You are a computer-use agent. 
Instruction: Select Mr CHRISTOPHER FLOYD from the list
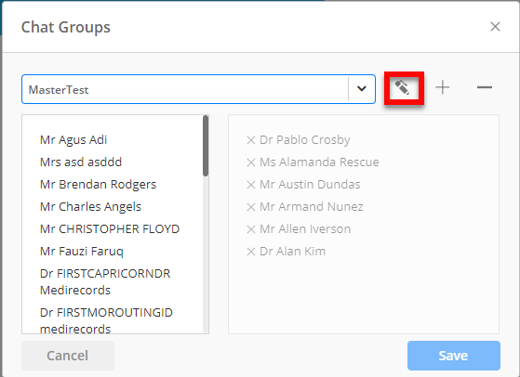[x=110, y=229]
